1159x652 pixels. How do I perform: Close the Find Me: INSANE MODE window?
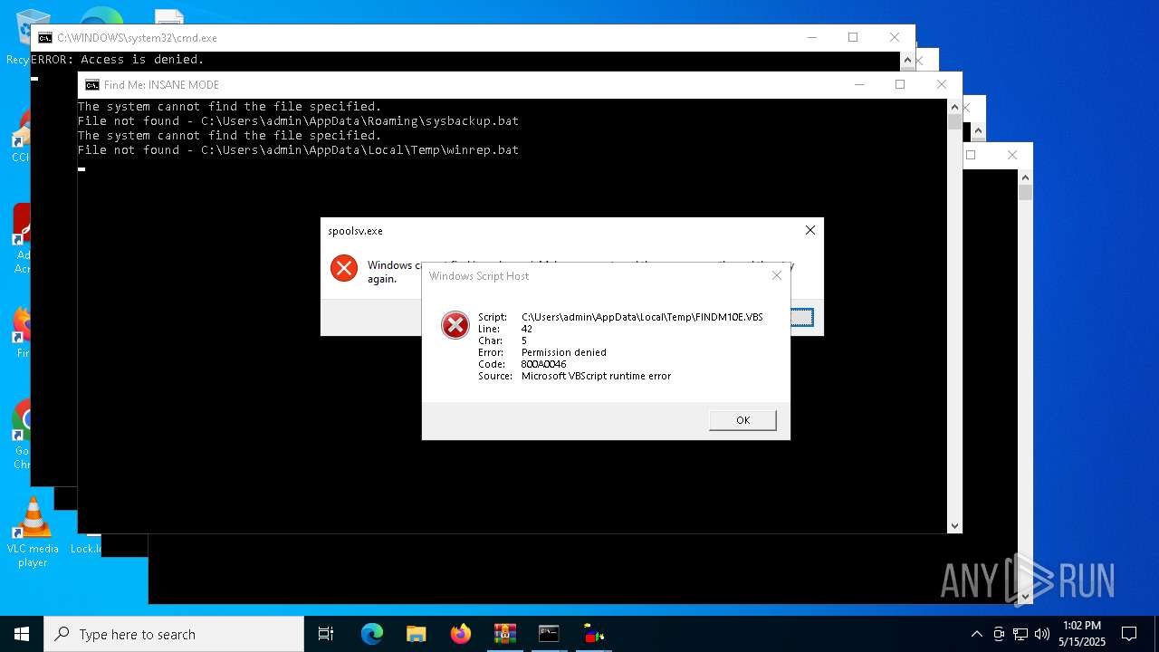[x=941, y=84]
